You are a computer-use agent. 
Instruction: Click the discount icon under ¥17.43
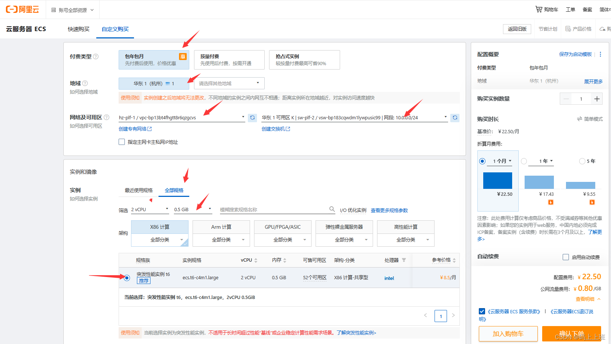click(x=551, y=202)
